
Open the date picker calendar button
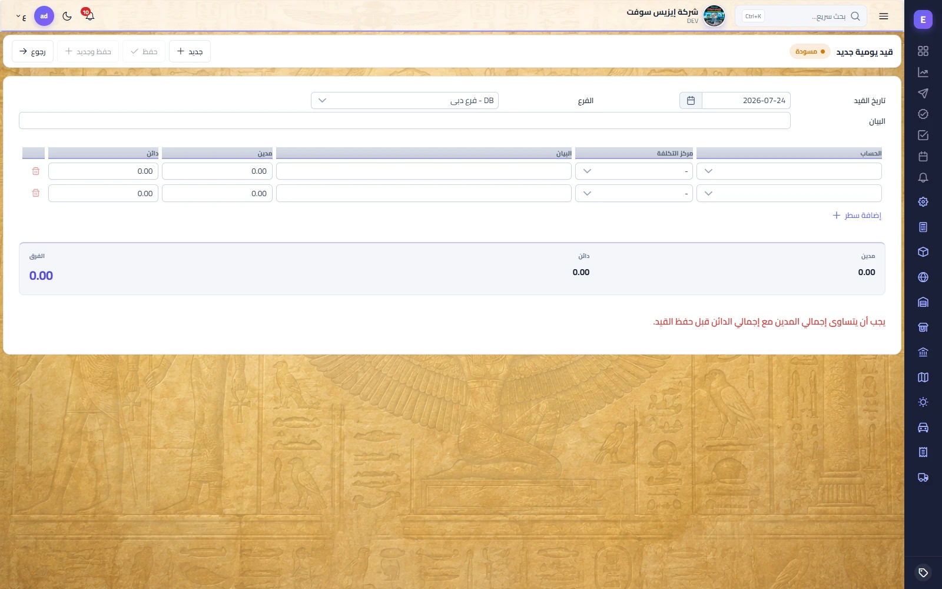click(x=691, y=101)
